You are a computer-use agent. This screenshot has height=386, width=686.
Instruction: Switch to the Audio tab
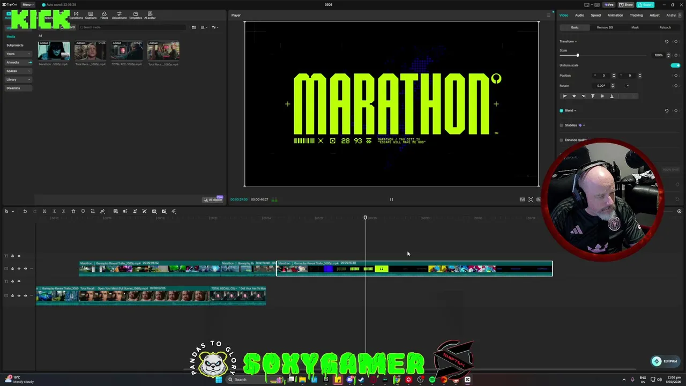[x=579, y=15]
